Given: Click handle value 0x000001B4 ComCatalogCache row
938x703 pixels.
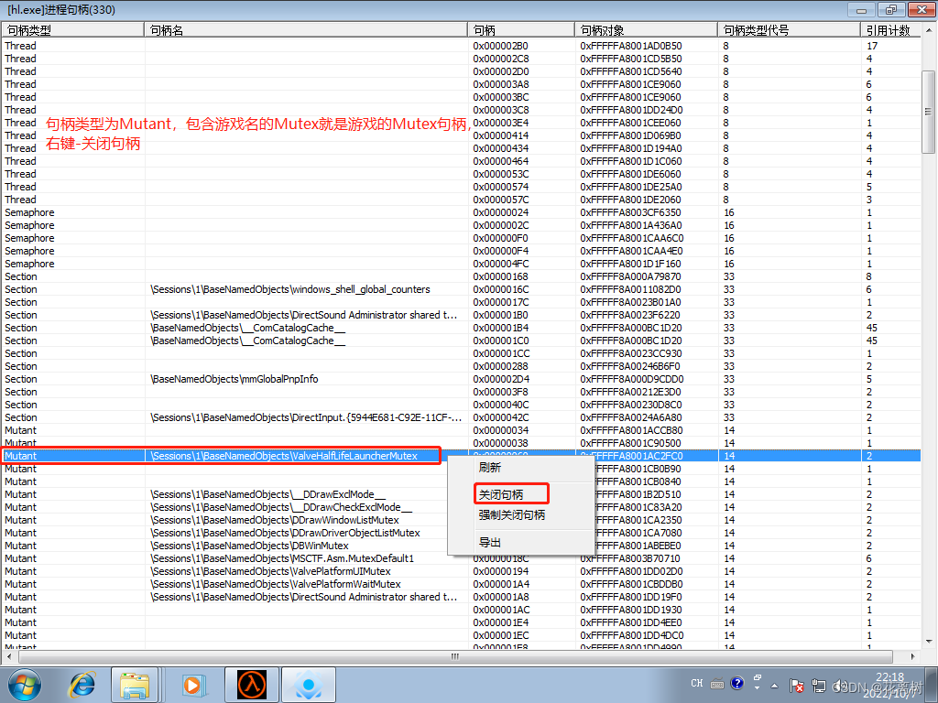Looking at the screenshot, I should (x=501, y=328).
